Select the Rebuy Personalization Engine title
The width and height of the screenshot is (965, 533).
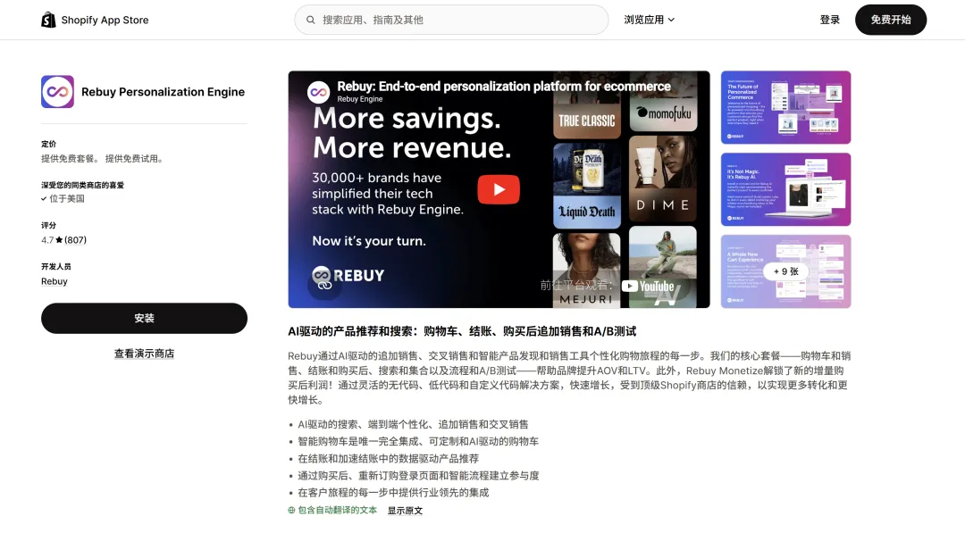(x=164, y=92)
